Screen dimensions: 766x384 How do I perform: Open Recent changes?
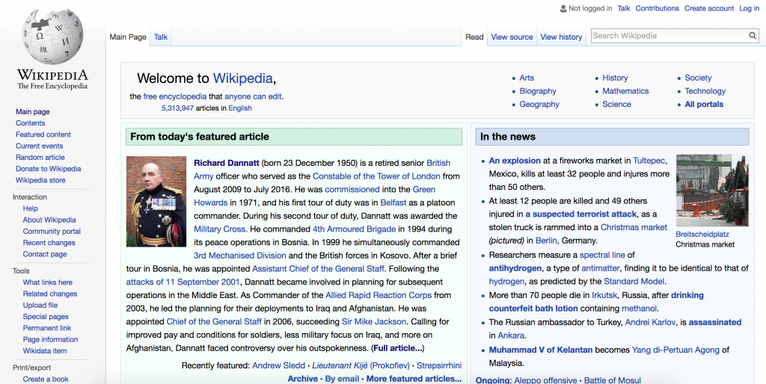pyautogui.click(x=49, y=243)
